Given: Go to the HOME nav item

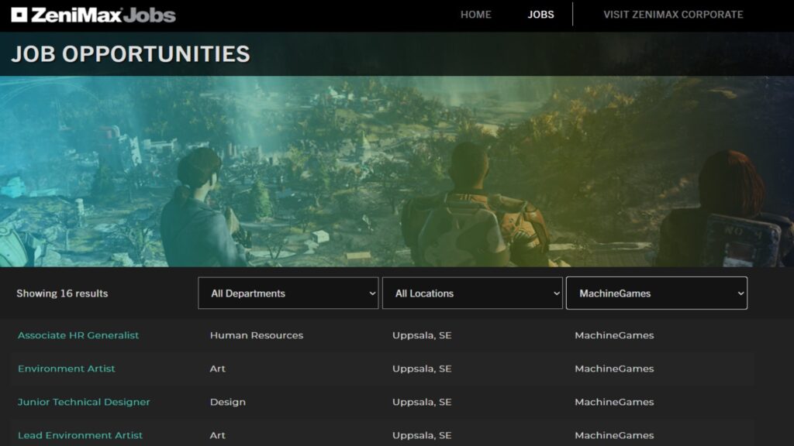Looking at the screenshot, I should coord(475,15).
